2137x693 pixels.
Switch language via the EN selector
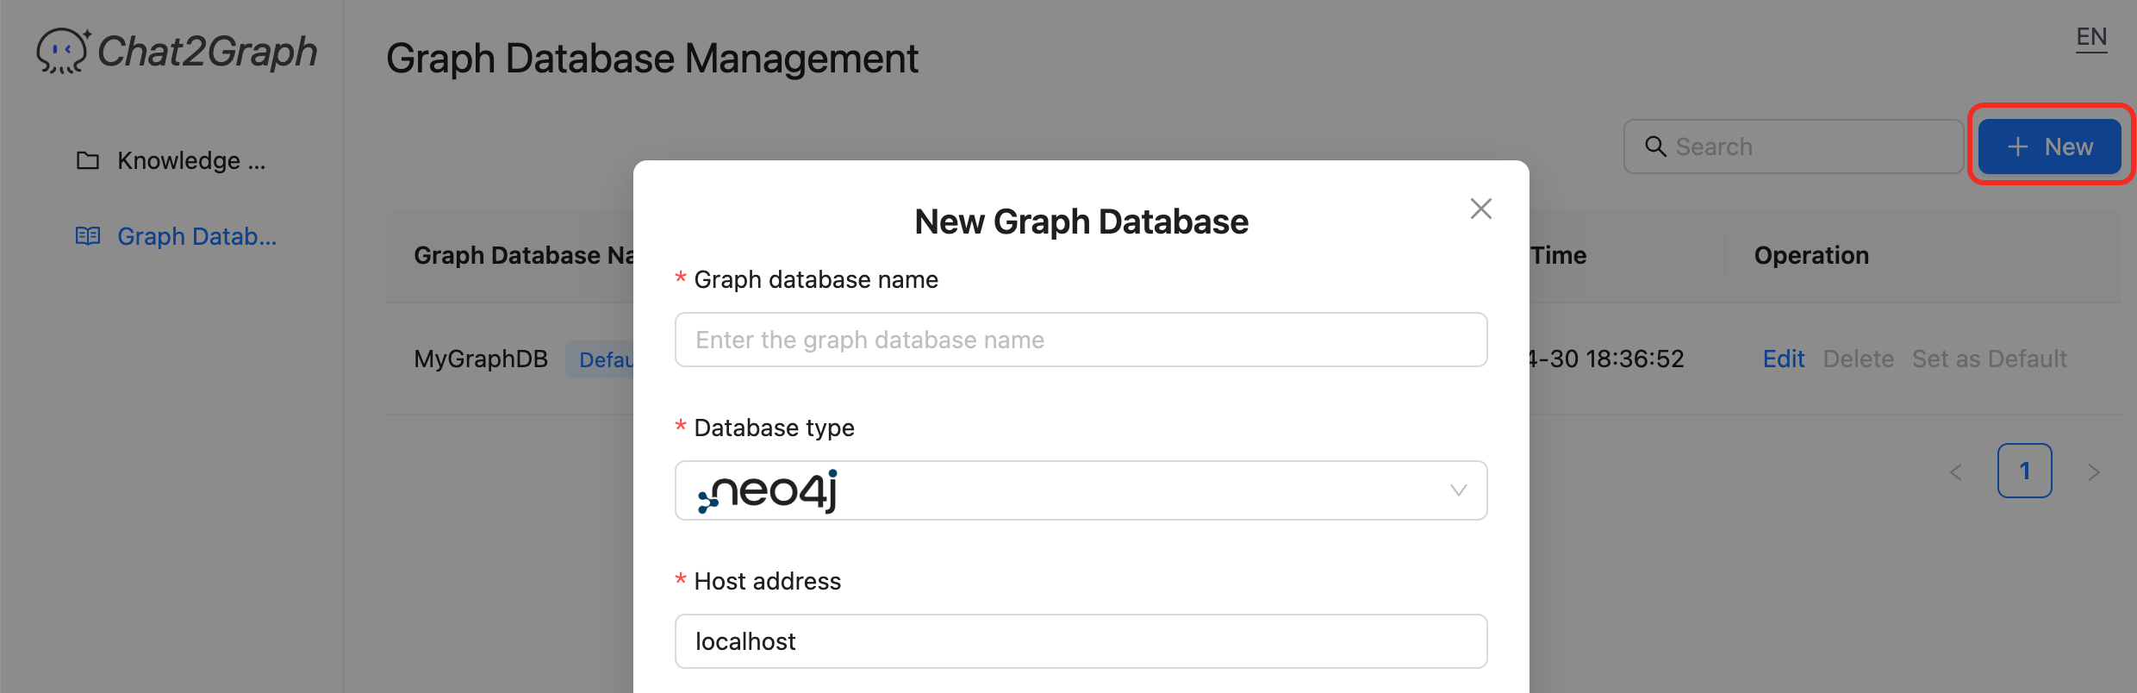[x=2091, y=38]
